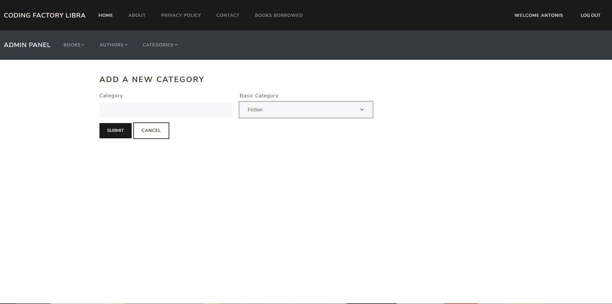This screenshot has width=612, height=304.
Task: Click the Category field label
Action: point(111,96)
